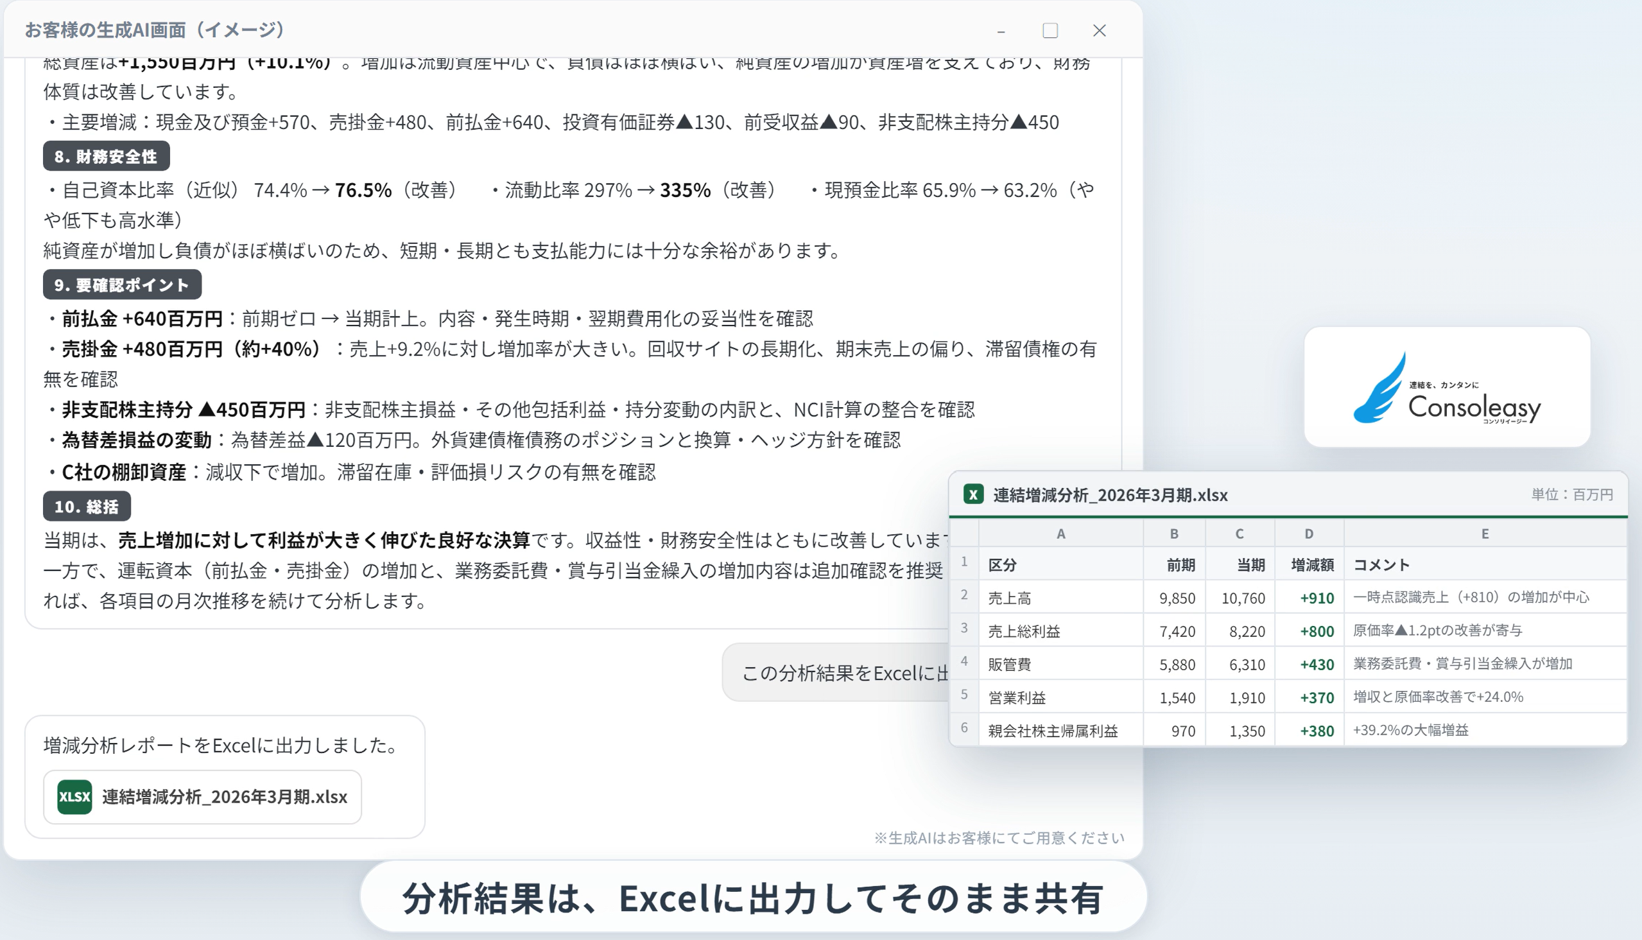This screenshot has height=940, width=1642.
Task: Click the 970 cell
Action: pos(1174,730)
